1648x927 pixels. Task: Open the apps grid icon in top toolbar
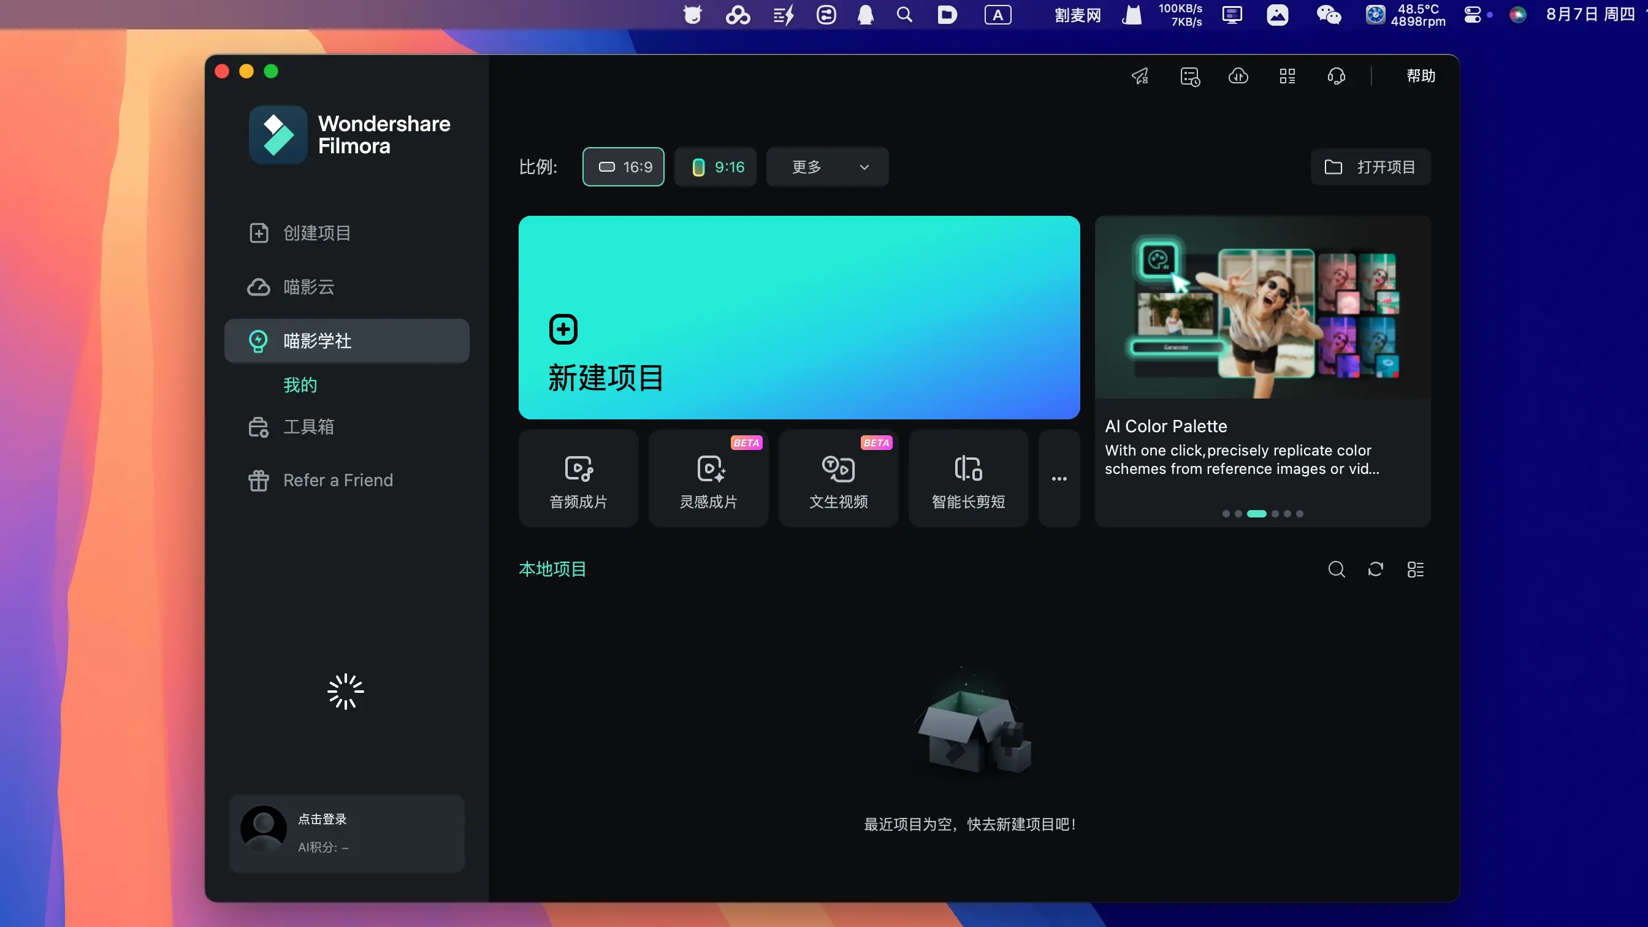(x=1287, y=76)
